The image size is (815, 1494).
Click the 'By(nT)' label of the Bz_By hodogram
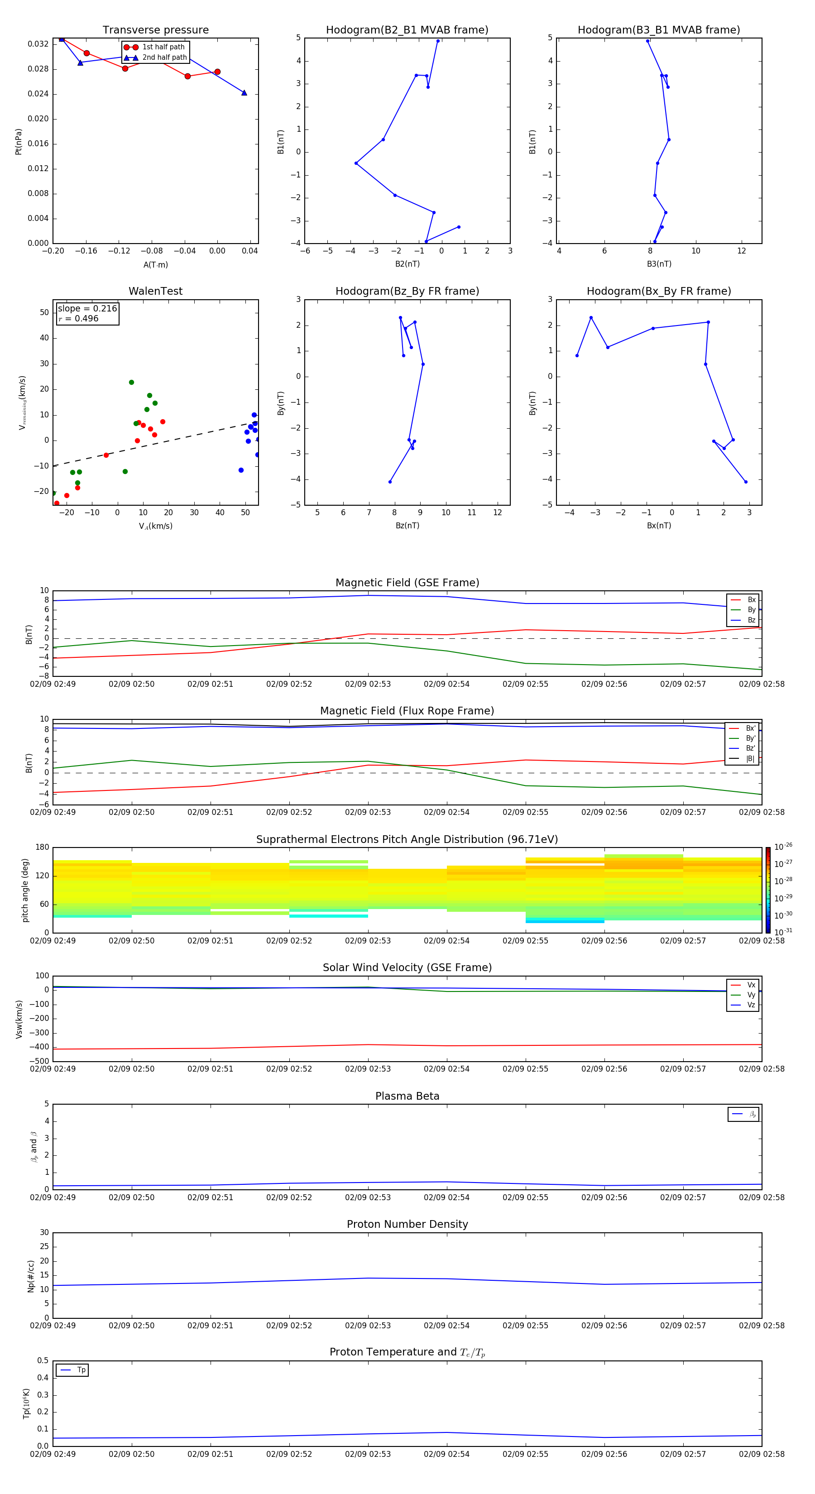[281, 403]
